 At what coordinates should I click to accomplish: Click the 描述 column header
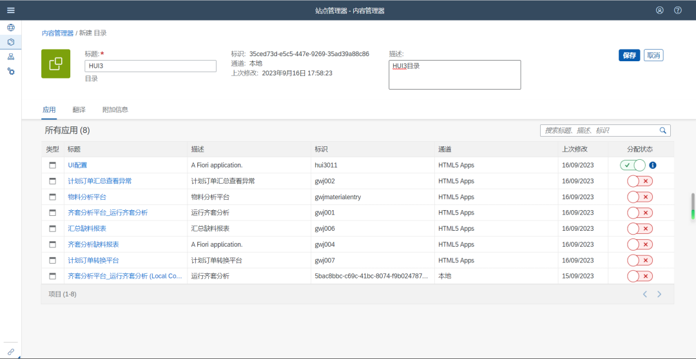tap(249, 150)
